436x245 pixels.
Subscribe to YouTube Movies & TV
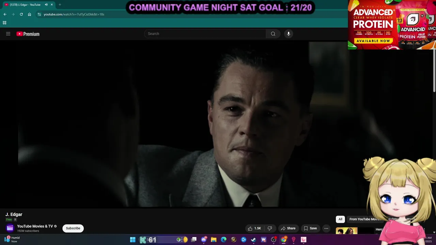pyautogui.click(x=73, y=228)
